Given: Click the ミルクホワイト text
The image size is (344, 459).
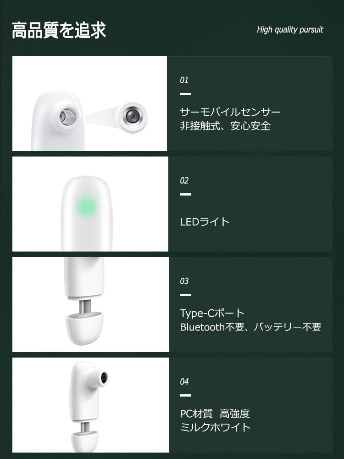Looking at the screenshot, I should click(215, 427).
